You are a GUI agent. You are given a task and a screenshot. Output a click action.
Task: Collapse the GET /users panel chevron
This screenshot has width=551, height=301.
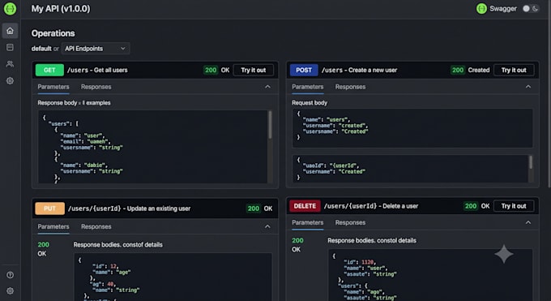tap(267, 87)
